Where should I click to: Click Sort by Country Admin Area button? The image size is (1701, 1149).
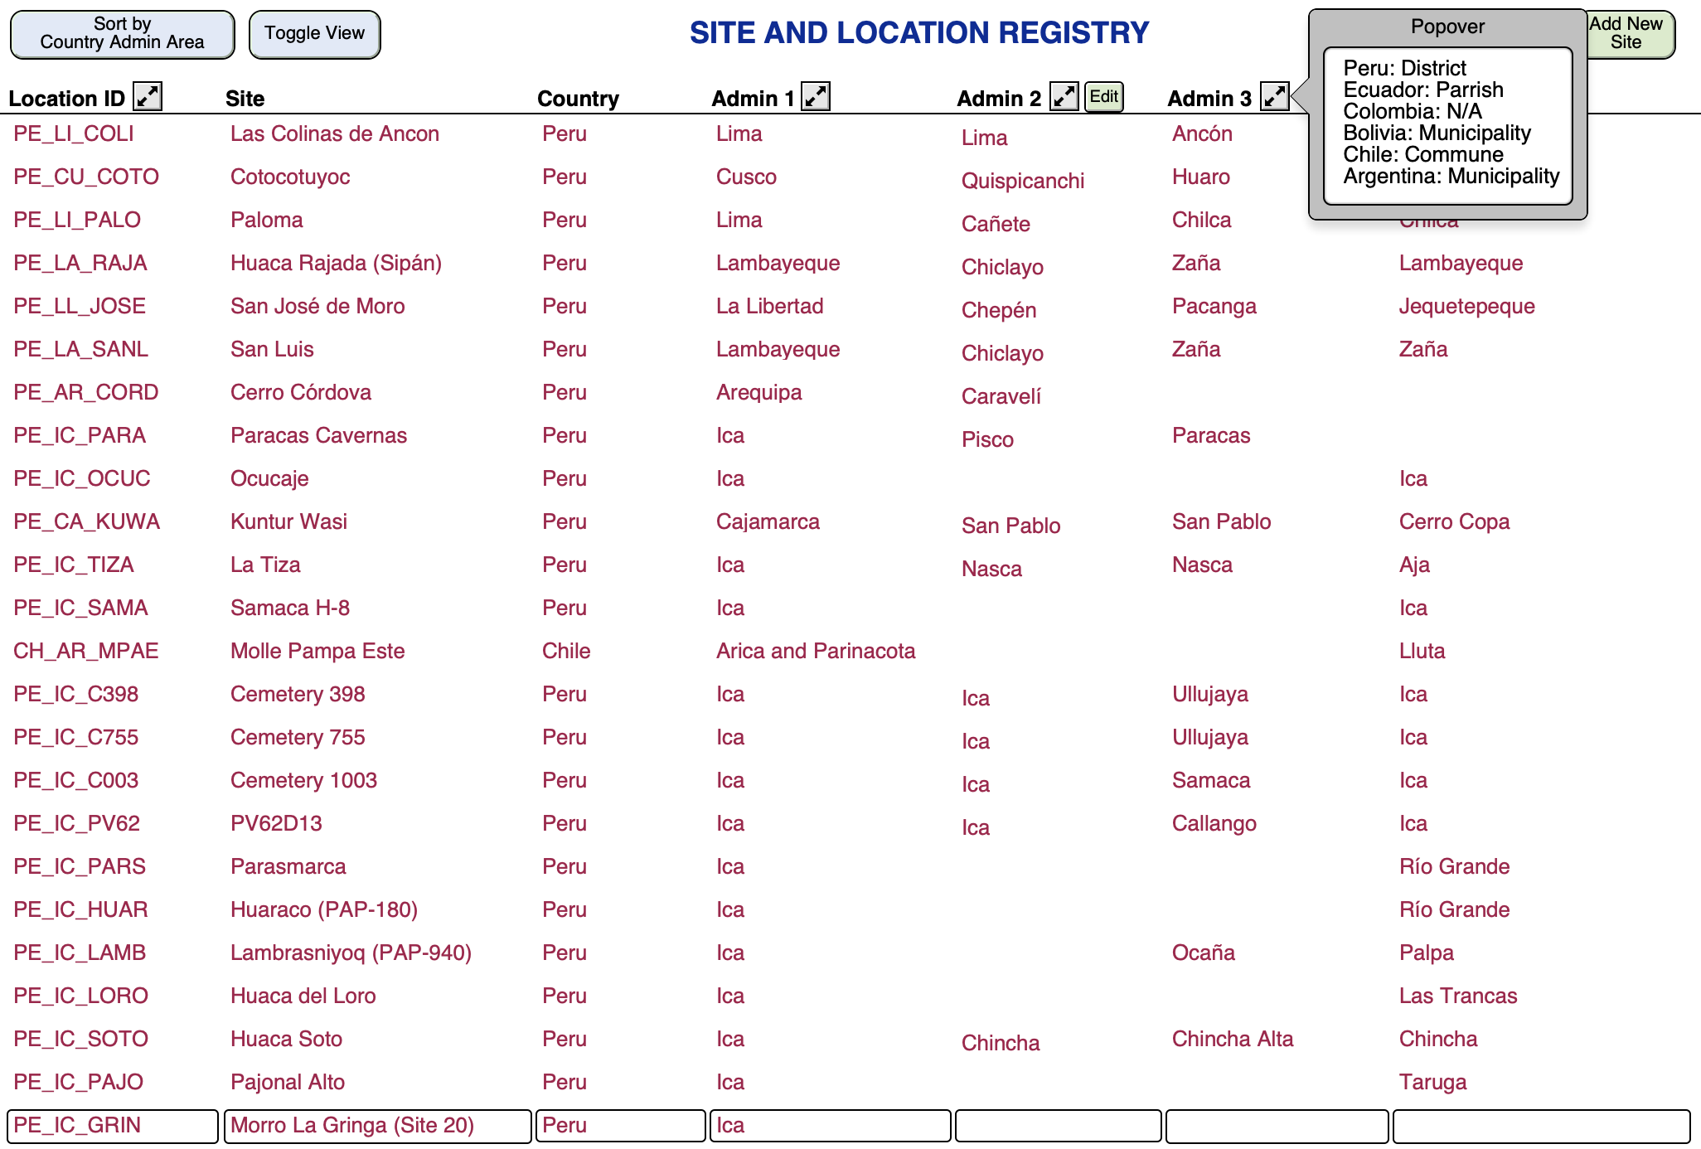tap(122, 34)
